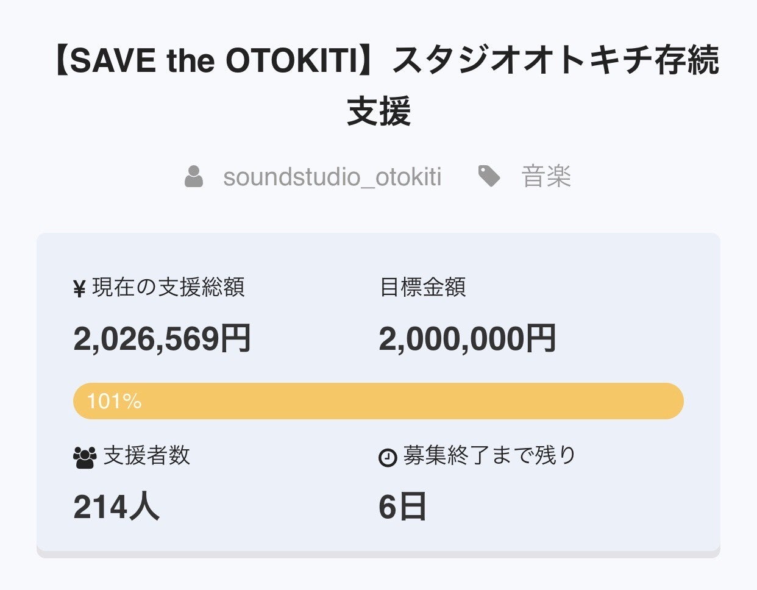Click the orange 101% progress bar
Screen dimensions: 757x590
tap(378, 401)
